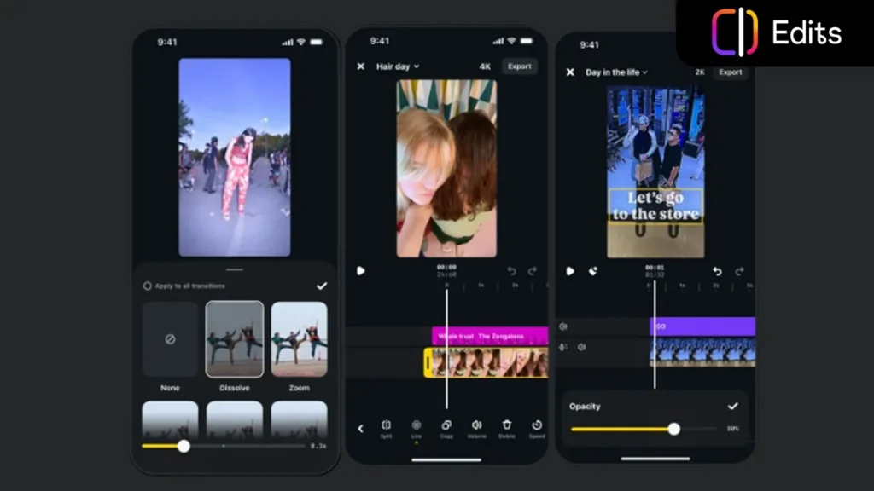874x491 pixels.
Task: Undo in Hair day editor
Action: click(512, 271)
